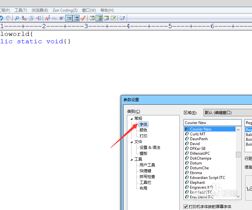Click the editor ruler bar

[x=126, y=26]
